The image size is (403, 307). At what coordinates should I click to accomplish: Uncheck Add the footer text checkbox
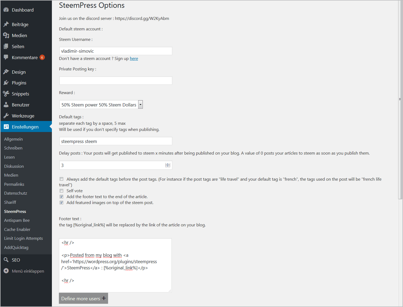(x=62, y=197)
